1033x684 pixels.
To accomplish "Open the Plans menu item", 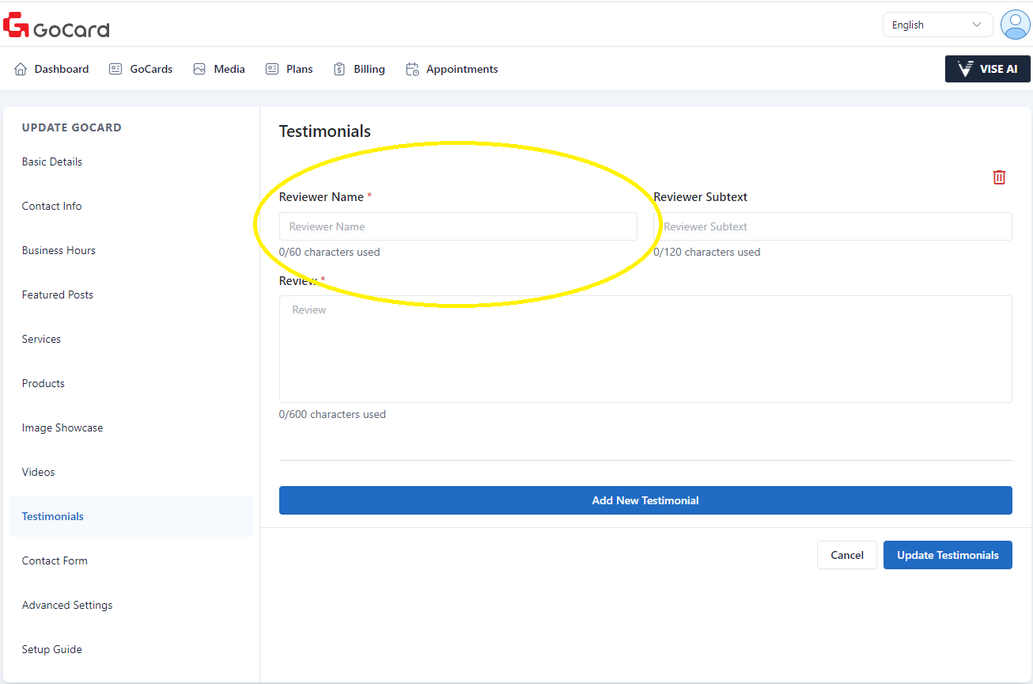I will tap(299, 69).
